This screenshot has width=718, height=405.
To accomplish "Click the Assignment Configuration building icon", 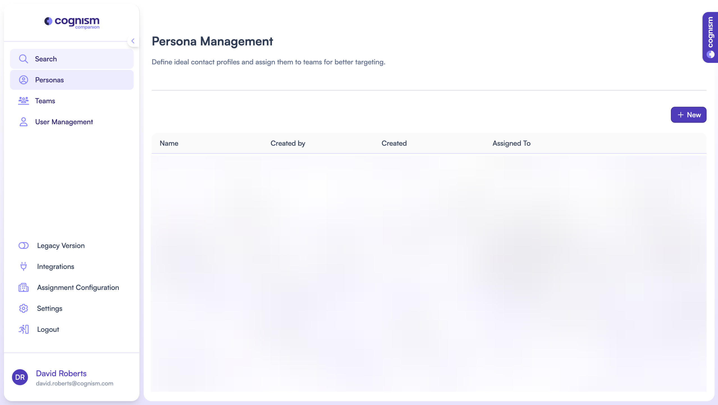I will (23, 287).
